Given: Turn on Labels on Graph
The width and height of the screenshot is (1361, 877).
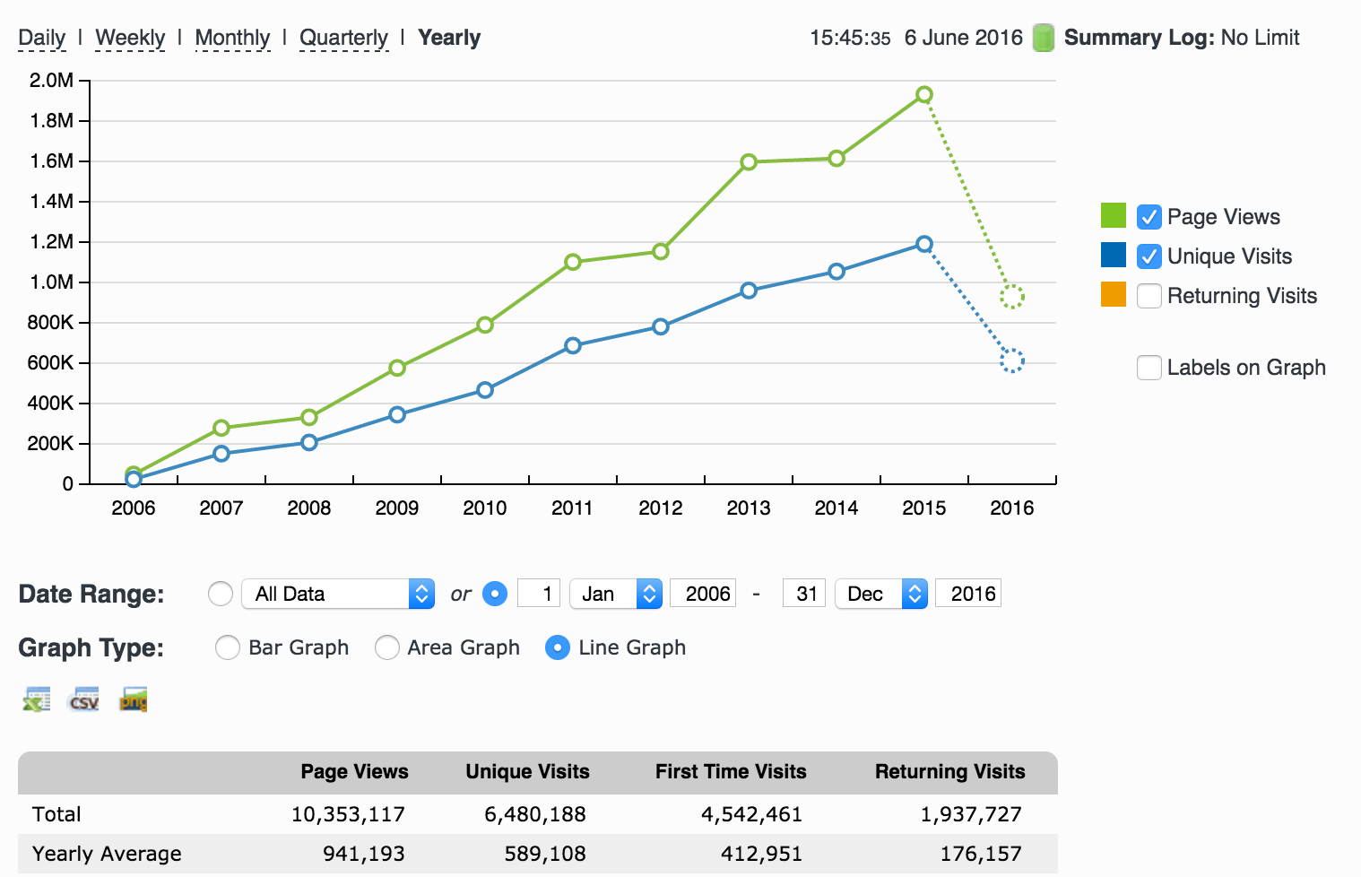Looking at the screenshot, I should [x=1149, y=368].
